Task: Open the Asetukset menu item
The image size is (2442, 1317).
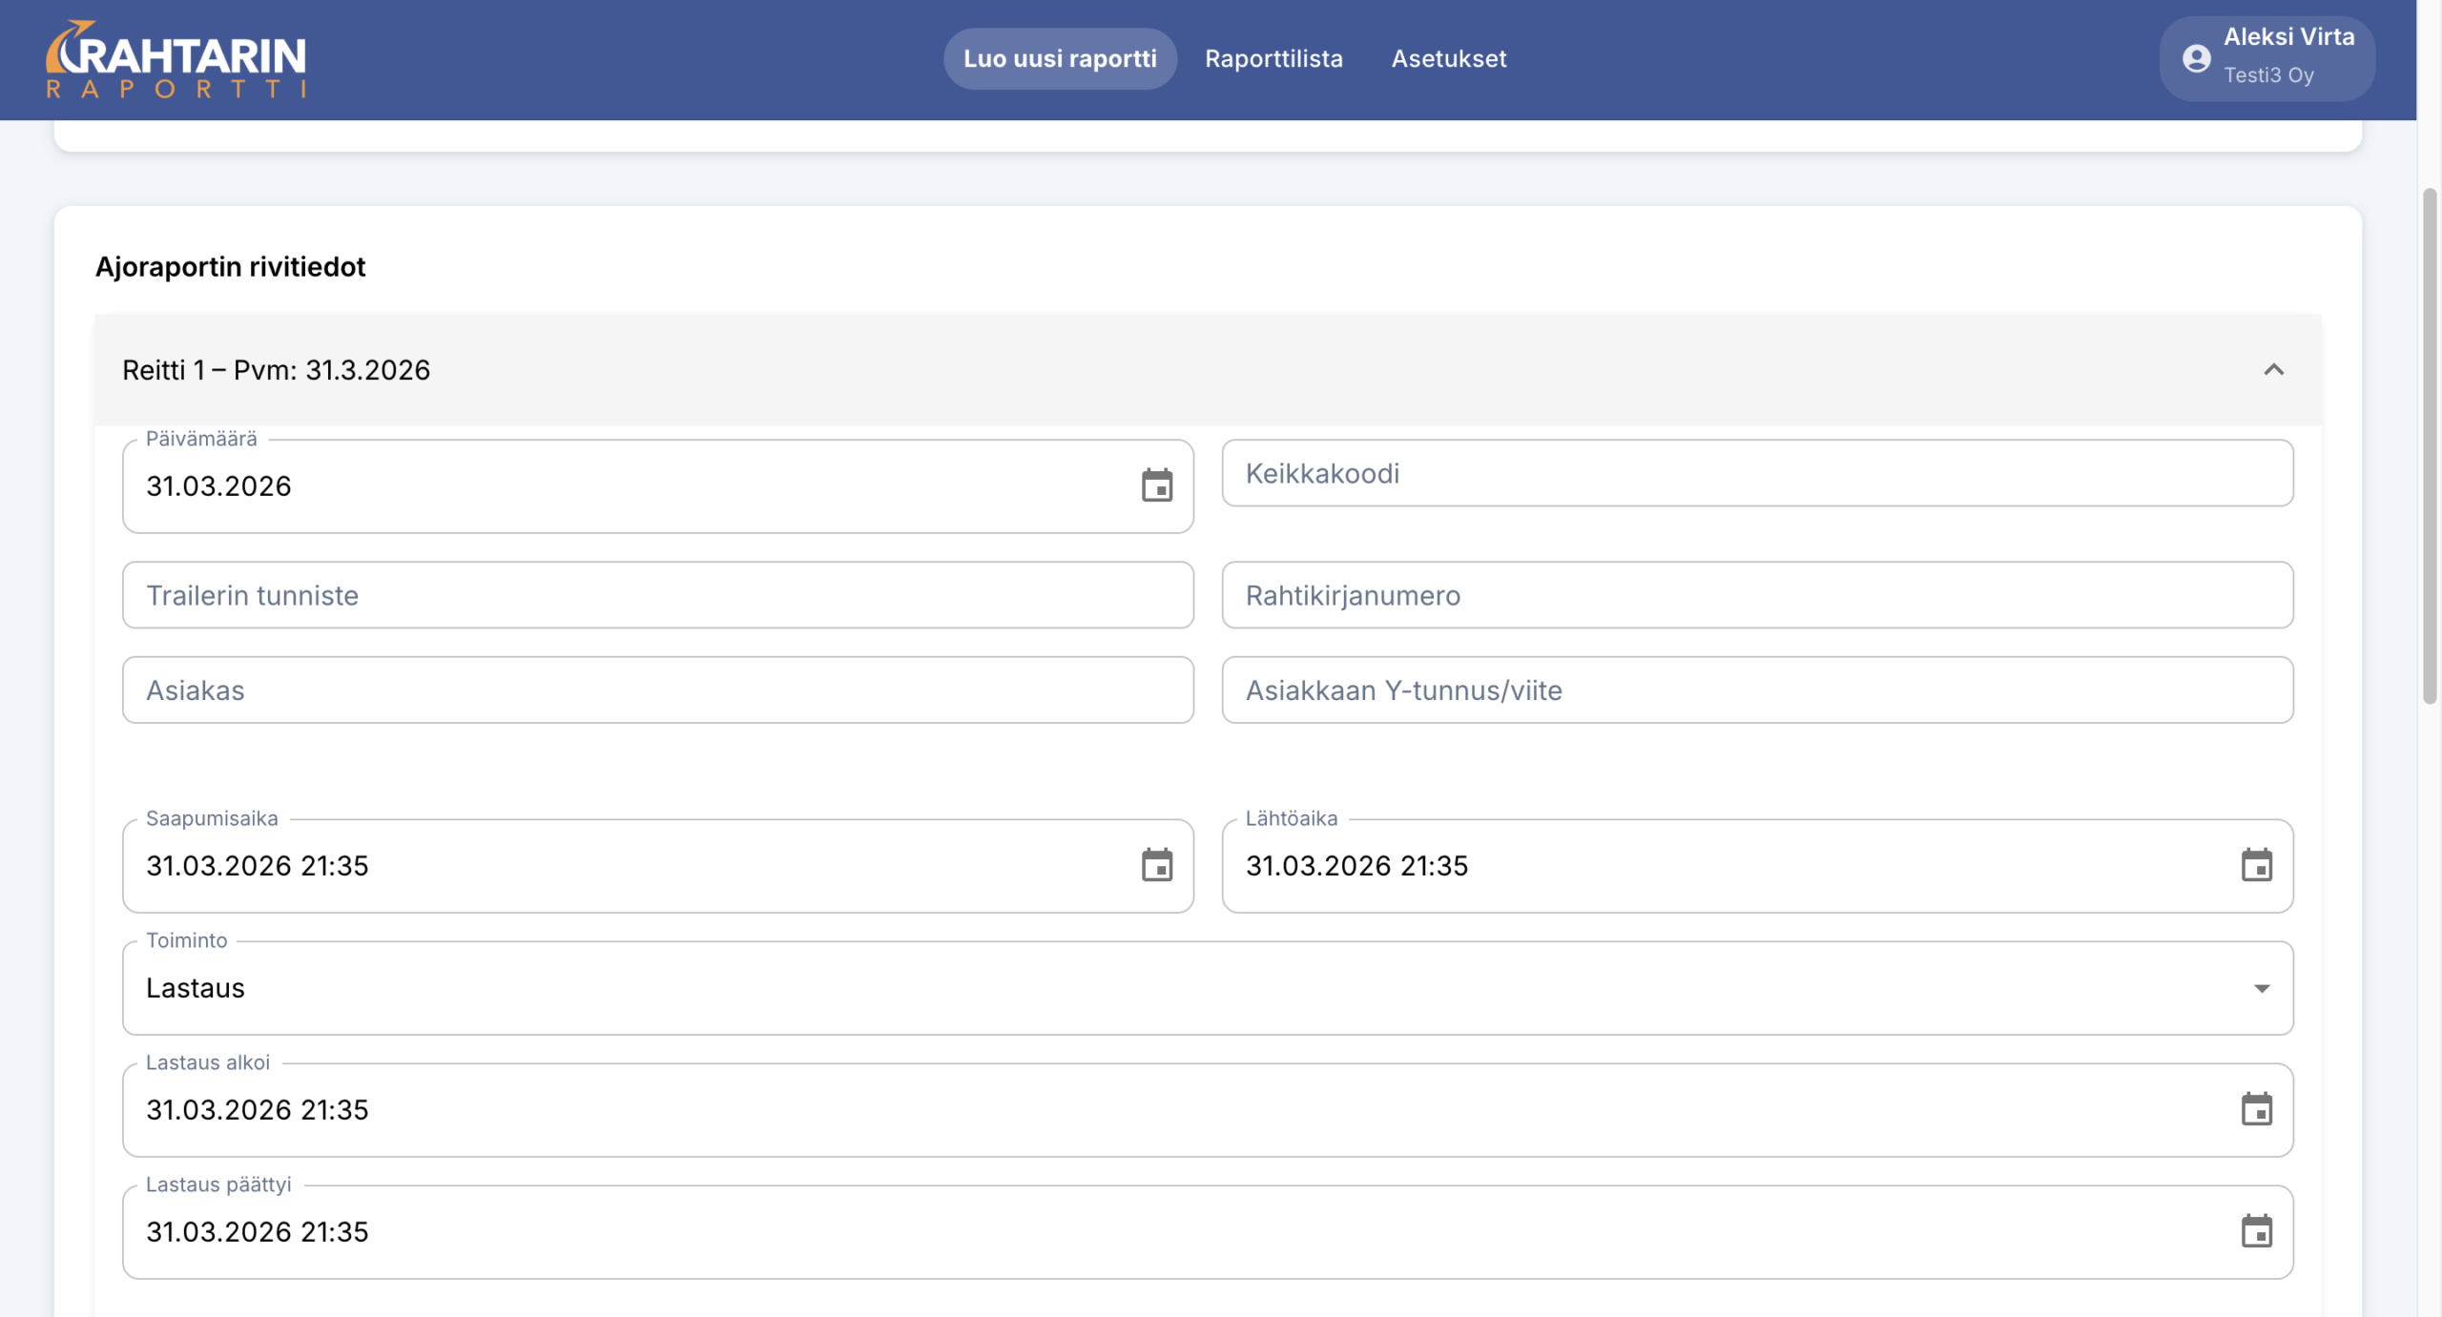Action: tap(1449, 58)
